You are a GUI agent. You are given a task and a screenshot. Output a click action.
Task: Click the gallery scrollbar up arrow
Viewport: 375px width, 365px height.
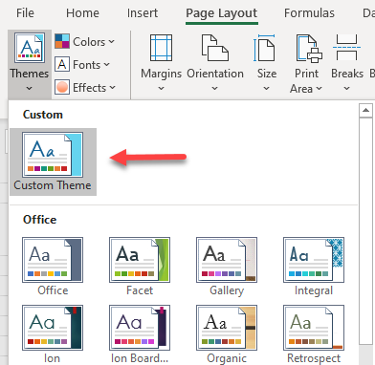click(365, 111)
